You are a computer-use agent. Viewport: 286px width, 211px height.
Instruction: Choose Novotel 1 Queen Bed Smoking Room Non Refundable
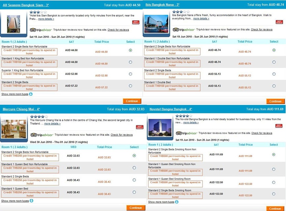click(x=273, y=169)
